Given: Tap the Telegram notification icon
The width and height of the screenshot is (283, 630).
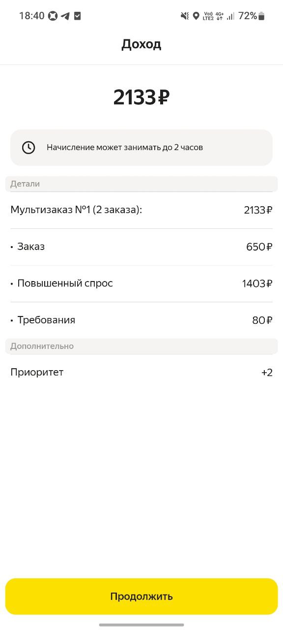Looking at the screenshot, I should pos(65,16).
